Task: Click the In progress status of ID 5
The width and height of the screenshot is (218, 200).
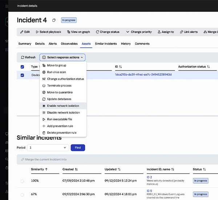Action: [201, 194]
